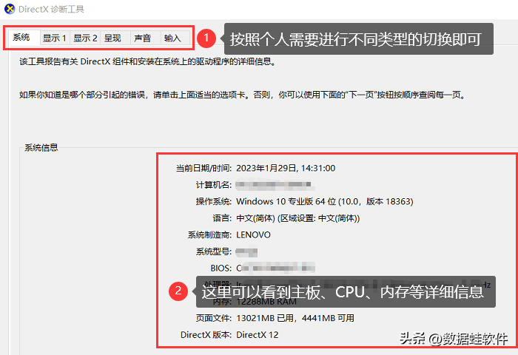Screen dimensions: 518x355
Task: Click the LENOVO manufacturer value
Action: [253, 234]
